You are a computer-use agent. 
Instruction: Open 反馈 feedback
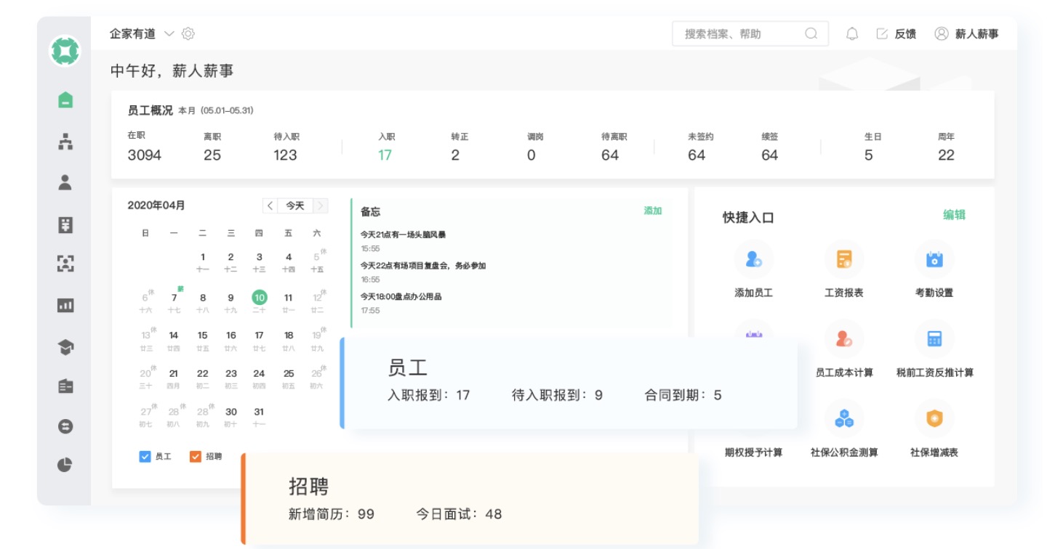[896, 33]
